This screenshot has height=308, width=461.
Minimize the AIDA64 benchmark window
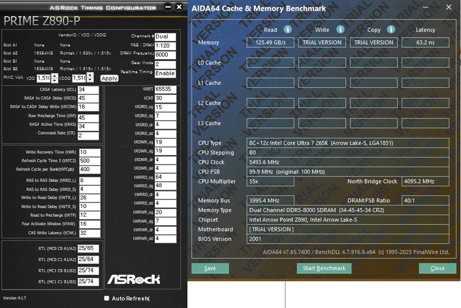[x=425, y=7]
